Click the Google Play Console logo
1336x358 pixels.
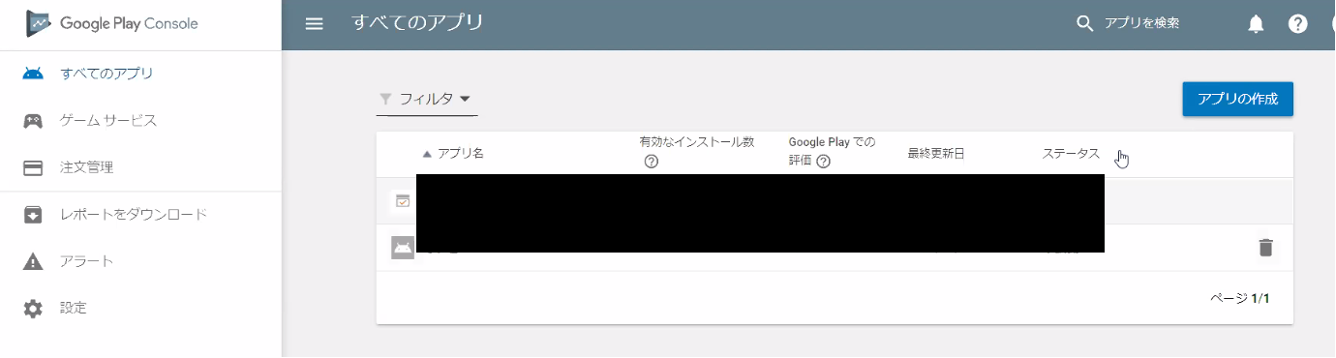coord(112,23)
